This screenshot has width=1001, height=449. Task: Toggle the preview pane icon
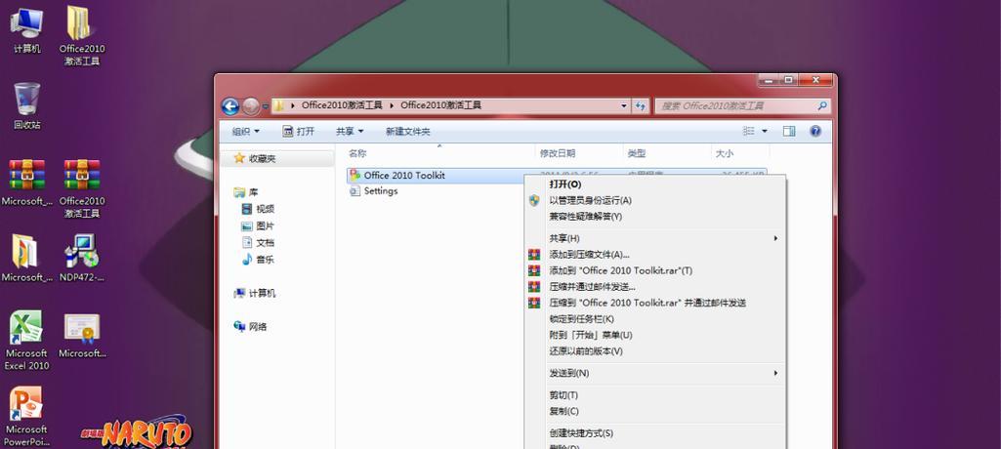click(x=789, y=132)
